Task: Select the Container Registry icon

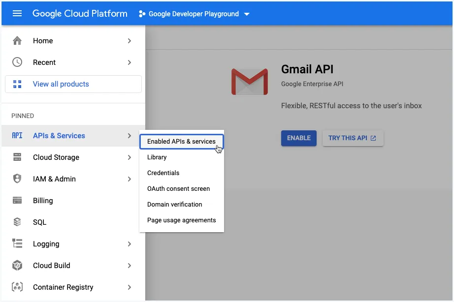Action: (18, 287)
